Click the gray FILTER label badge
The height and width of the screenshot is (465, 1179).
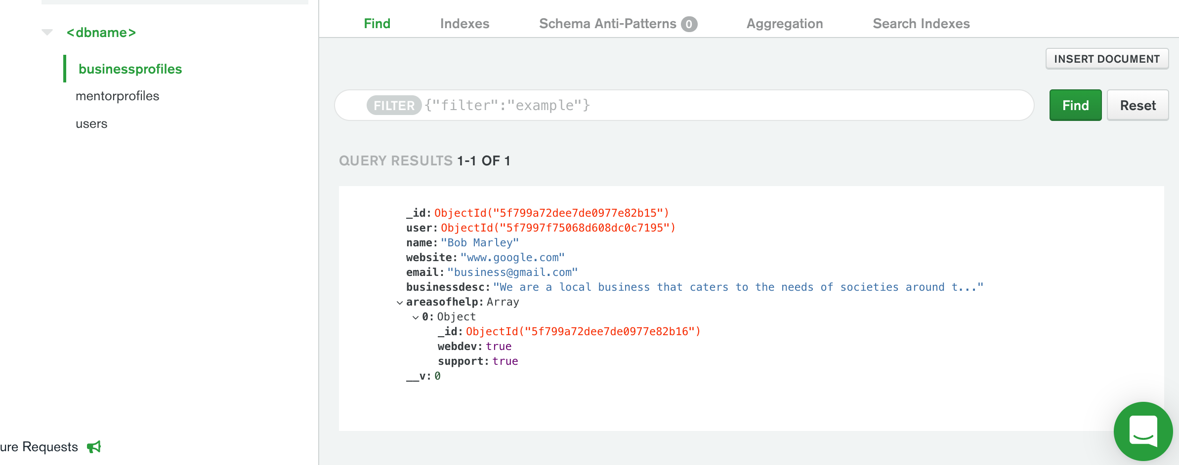tap(394, 105)
